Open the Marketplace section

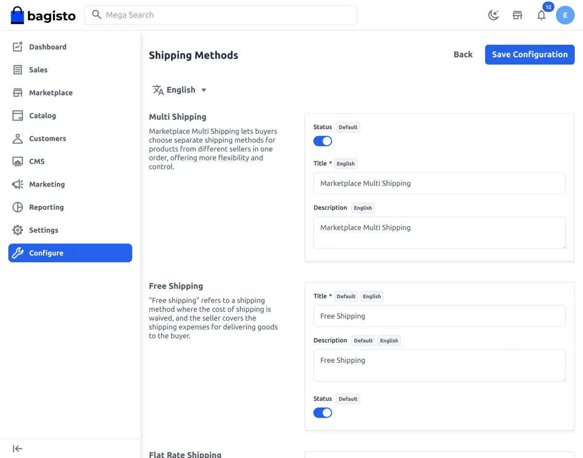tap(51, 92)
